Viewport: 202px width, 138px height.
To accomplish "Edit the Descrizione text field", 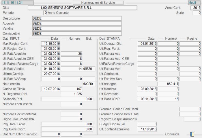I will point(77,18).
